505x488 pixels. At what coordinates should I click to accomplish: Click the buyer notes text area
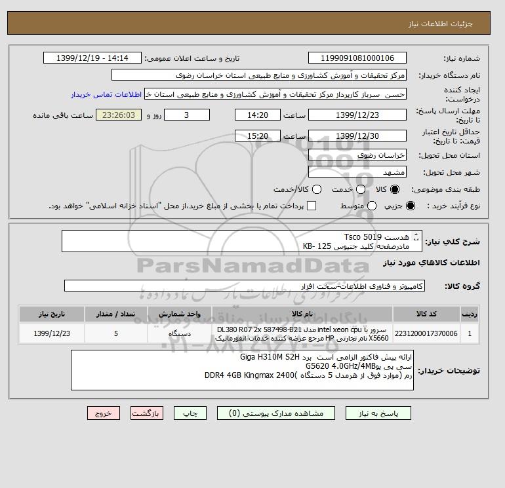click(242, 370)
